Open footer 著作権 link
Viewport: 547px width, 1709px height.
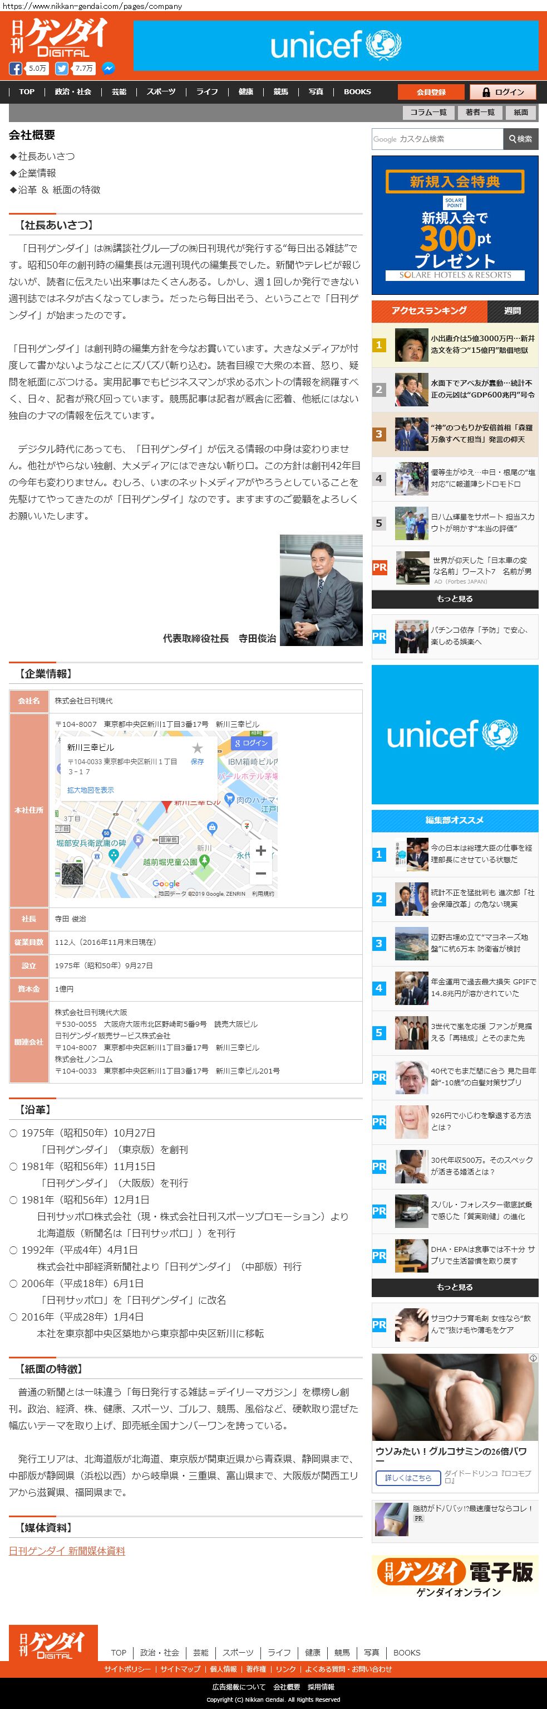[x=255, y=1668]
